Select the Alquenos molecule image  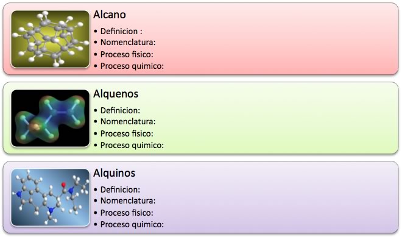pyautogui.click(x=50, y=118)
